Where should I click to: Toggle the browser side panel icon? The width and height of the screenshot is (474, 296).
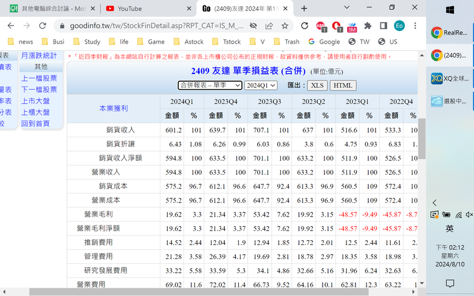(x=383, y=26)
